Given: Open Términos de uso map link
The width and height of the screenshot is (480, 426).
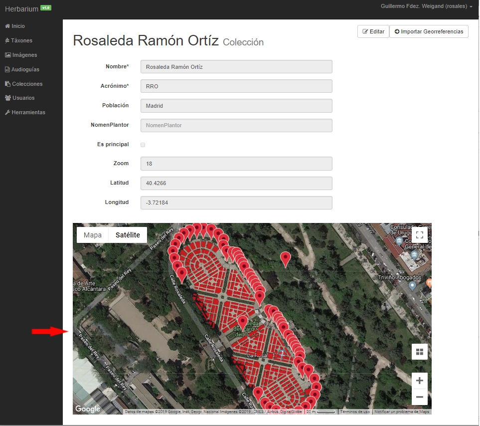Looking at the screenshot, I should pyautogui.click(x=355, y=412).
